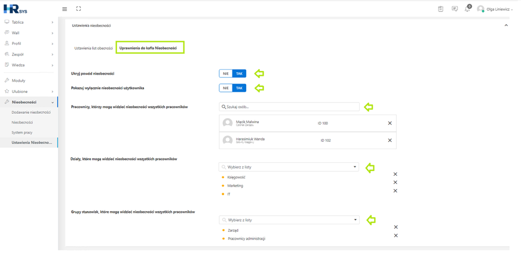Viewport: 521px width, 257px height.
Task: Open the Nieobecności submenu item
Action: pyautogui.click(x=22, y=122)
